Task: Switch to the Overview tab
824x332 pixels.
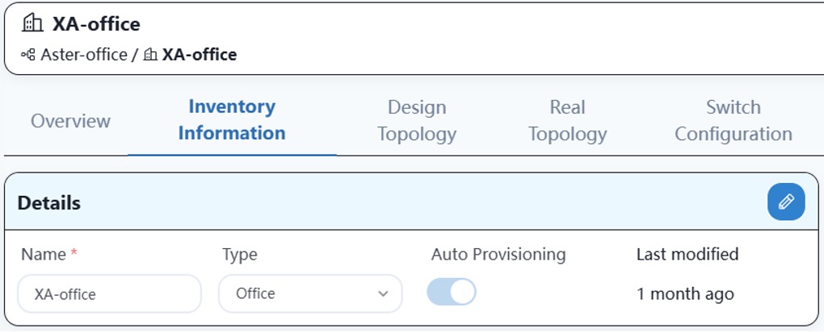Action: pyautogui.click(x=70, y=121)
